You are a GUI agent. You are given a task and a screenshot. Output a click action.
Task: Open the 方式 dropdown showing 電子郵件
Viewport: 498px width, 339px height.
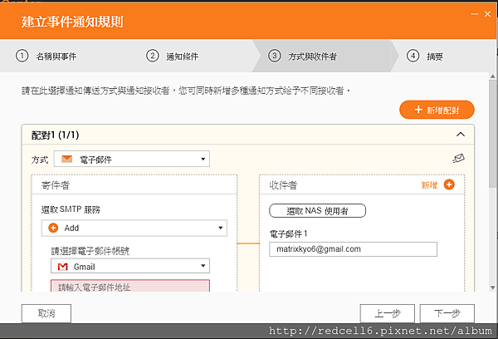pos(132,159)
